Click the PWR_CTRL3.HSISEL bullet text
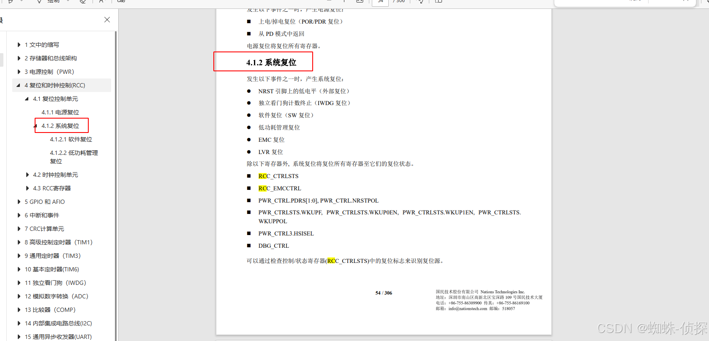Image resolution: width=709 pixels, height=341 pixels. click(286, 233)
